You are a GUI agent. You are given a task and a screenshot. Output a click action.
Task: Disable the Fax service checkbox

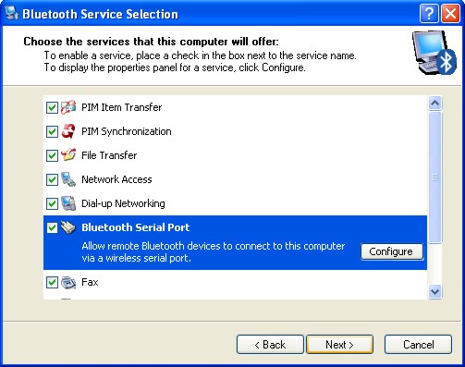click(x=52, y=282)
